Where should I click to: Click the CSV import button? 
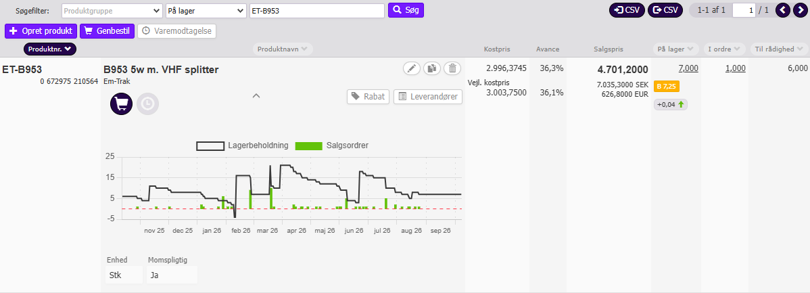(x=627, y=10)
